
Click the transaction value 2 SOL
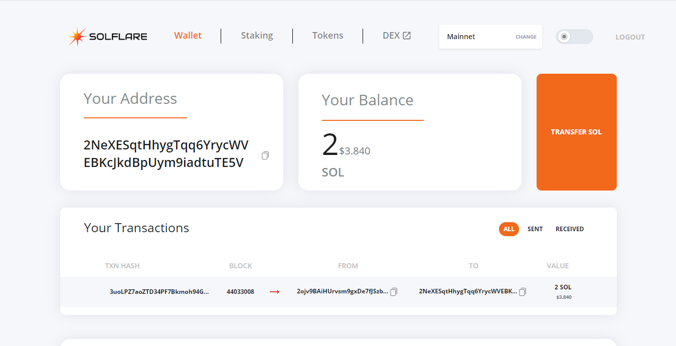563,287
